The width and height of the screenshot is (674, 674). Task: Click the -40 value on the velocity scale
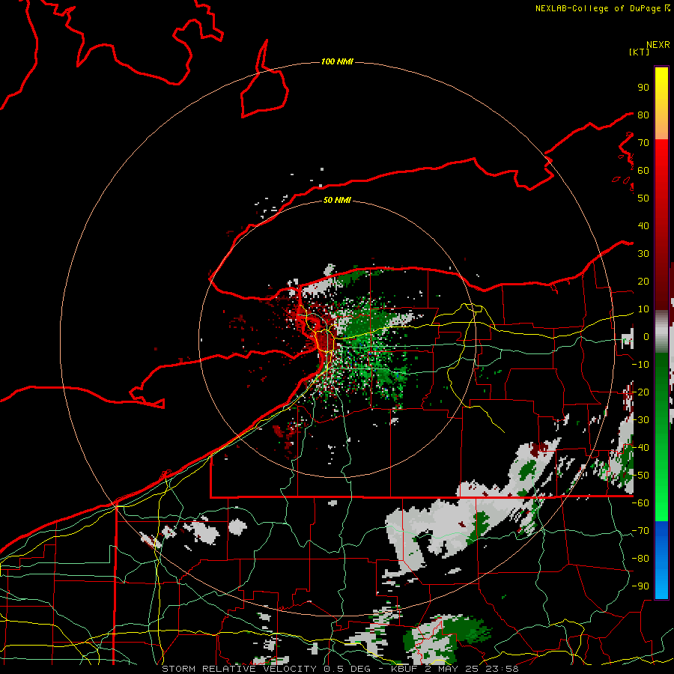pyautogui.click(x=640, y=448)
